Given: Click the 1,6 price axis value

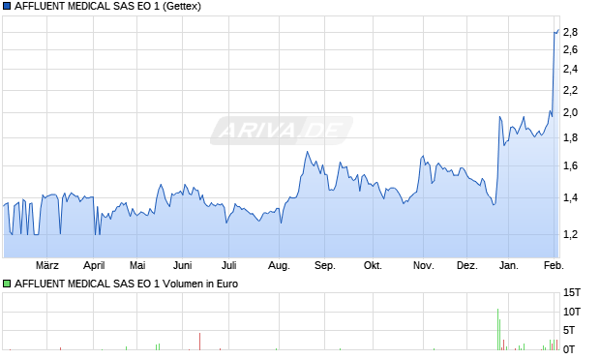Looking at the screenshot, I should (570, 166).
